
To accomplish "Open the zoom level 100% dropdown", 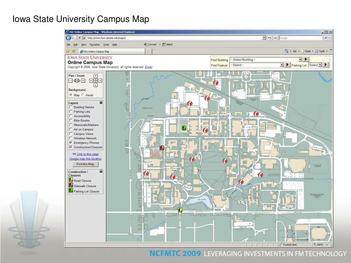I will coord(327,245).
